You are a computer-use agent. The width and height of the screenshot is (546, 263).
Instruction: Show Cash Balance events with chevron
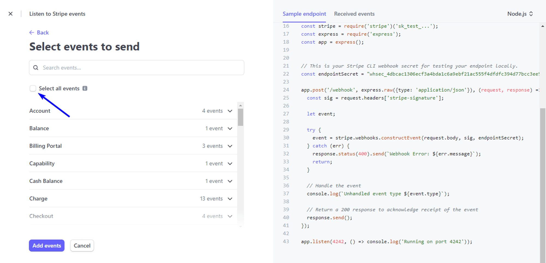point(230,181)
